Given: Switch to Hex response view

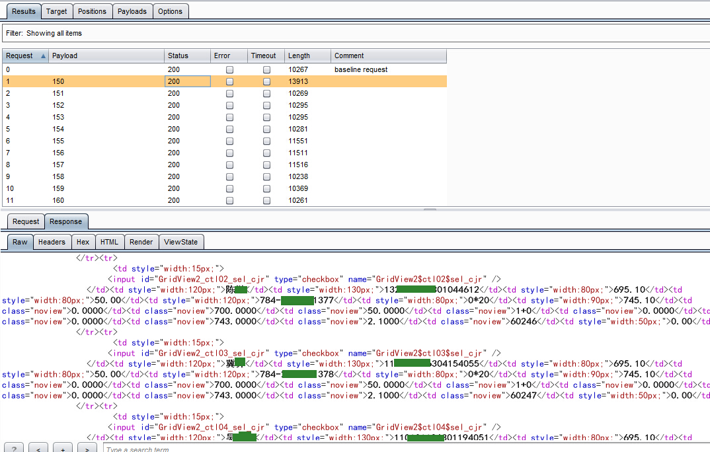Looking at the screenshot, I should (83, 242).
